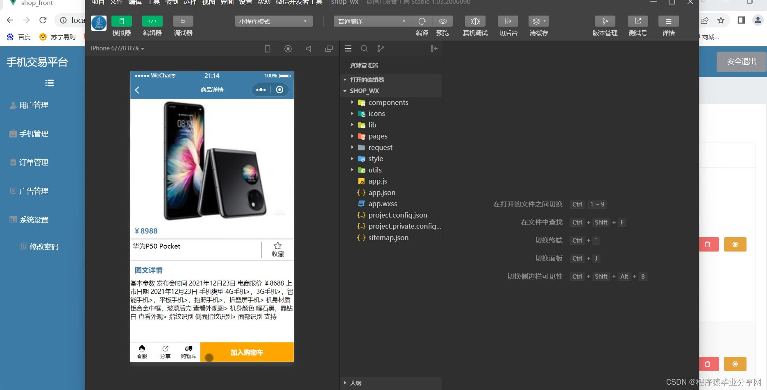Screen dimensions: 767x390
Task: Open the 百度 bookmark
Action: coord(19,37)
